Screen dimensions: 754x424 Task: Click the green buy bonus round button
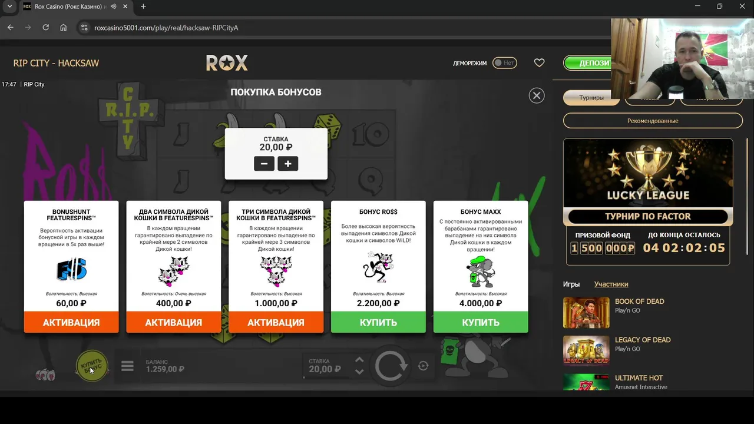click(92, 366)
